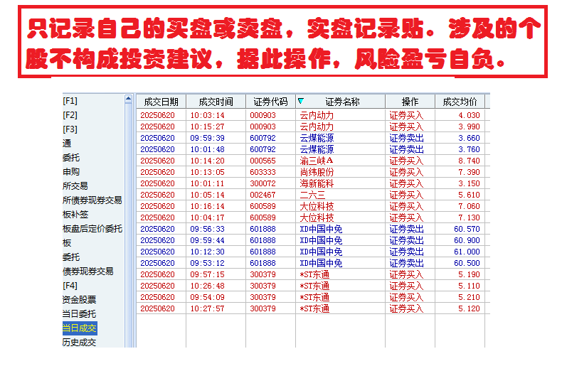Click 证券买入 in the 海新能科 row
Viewport: 567px width, 371px height.
pyautogui.click(x=406, y=183)
